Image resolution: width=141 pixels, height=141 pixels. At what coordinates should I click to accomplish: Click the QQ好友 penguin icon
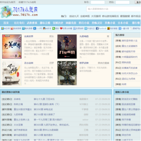pyautogui.click(x=44, y=28)
